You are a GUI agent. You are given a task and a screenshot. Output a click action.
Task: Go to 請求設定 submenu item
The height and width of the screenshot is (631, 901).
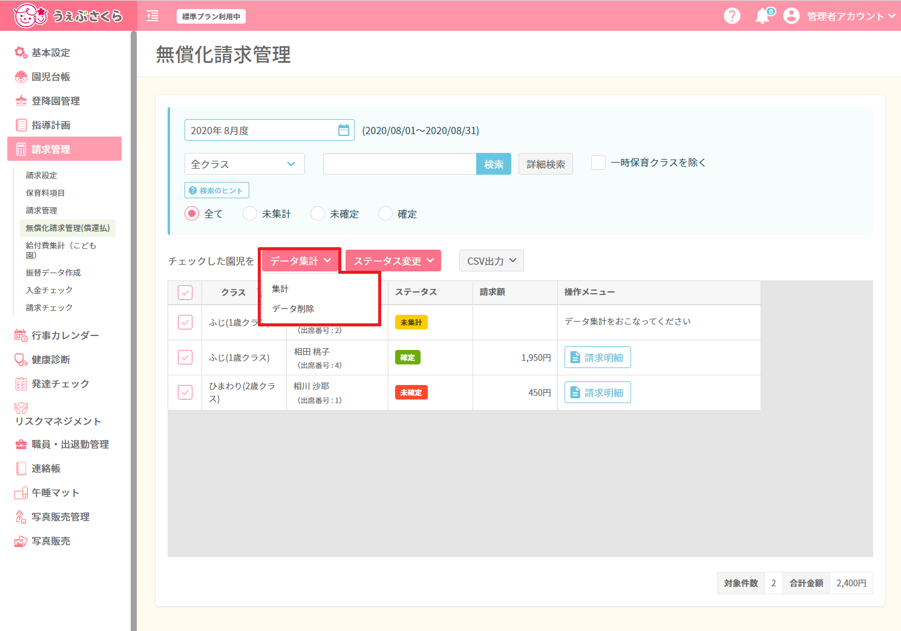pyautogui.click(x=41, y=175)
